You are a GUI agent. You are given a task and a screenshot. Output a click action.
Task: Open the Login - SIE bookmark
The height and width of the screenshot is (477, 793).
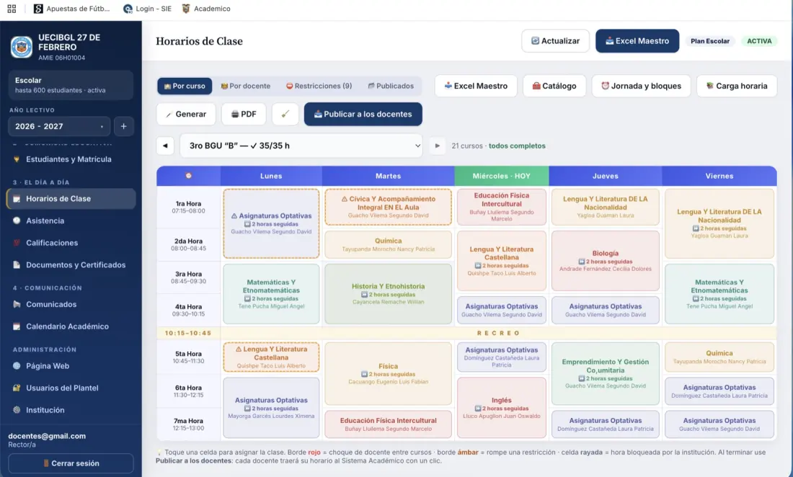click(x=147, y=9)
